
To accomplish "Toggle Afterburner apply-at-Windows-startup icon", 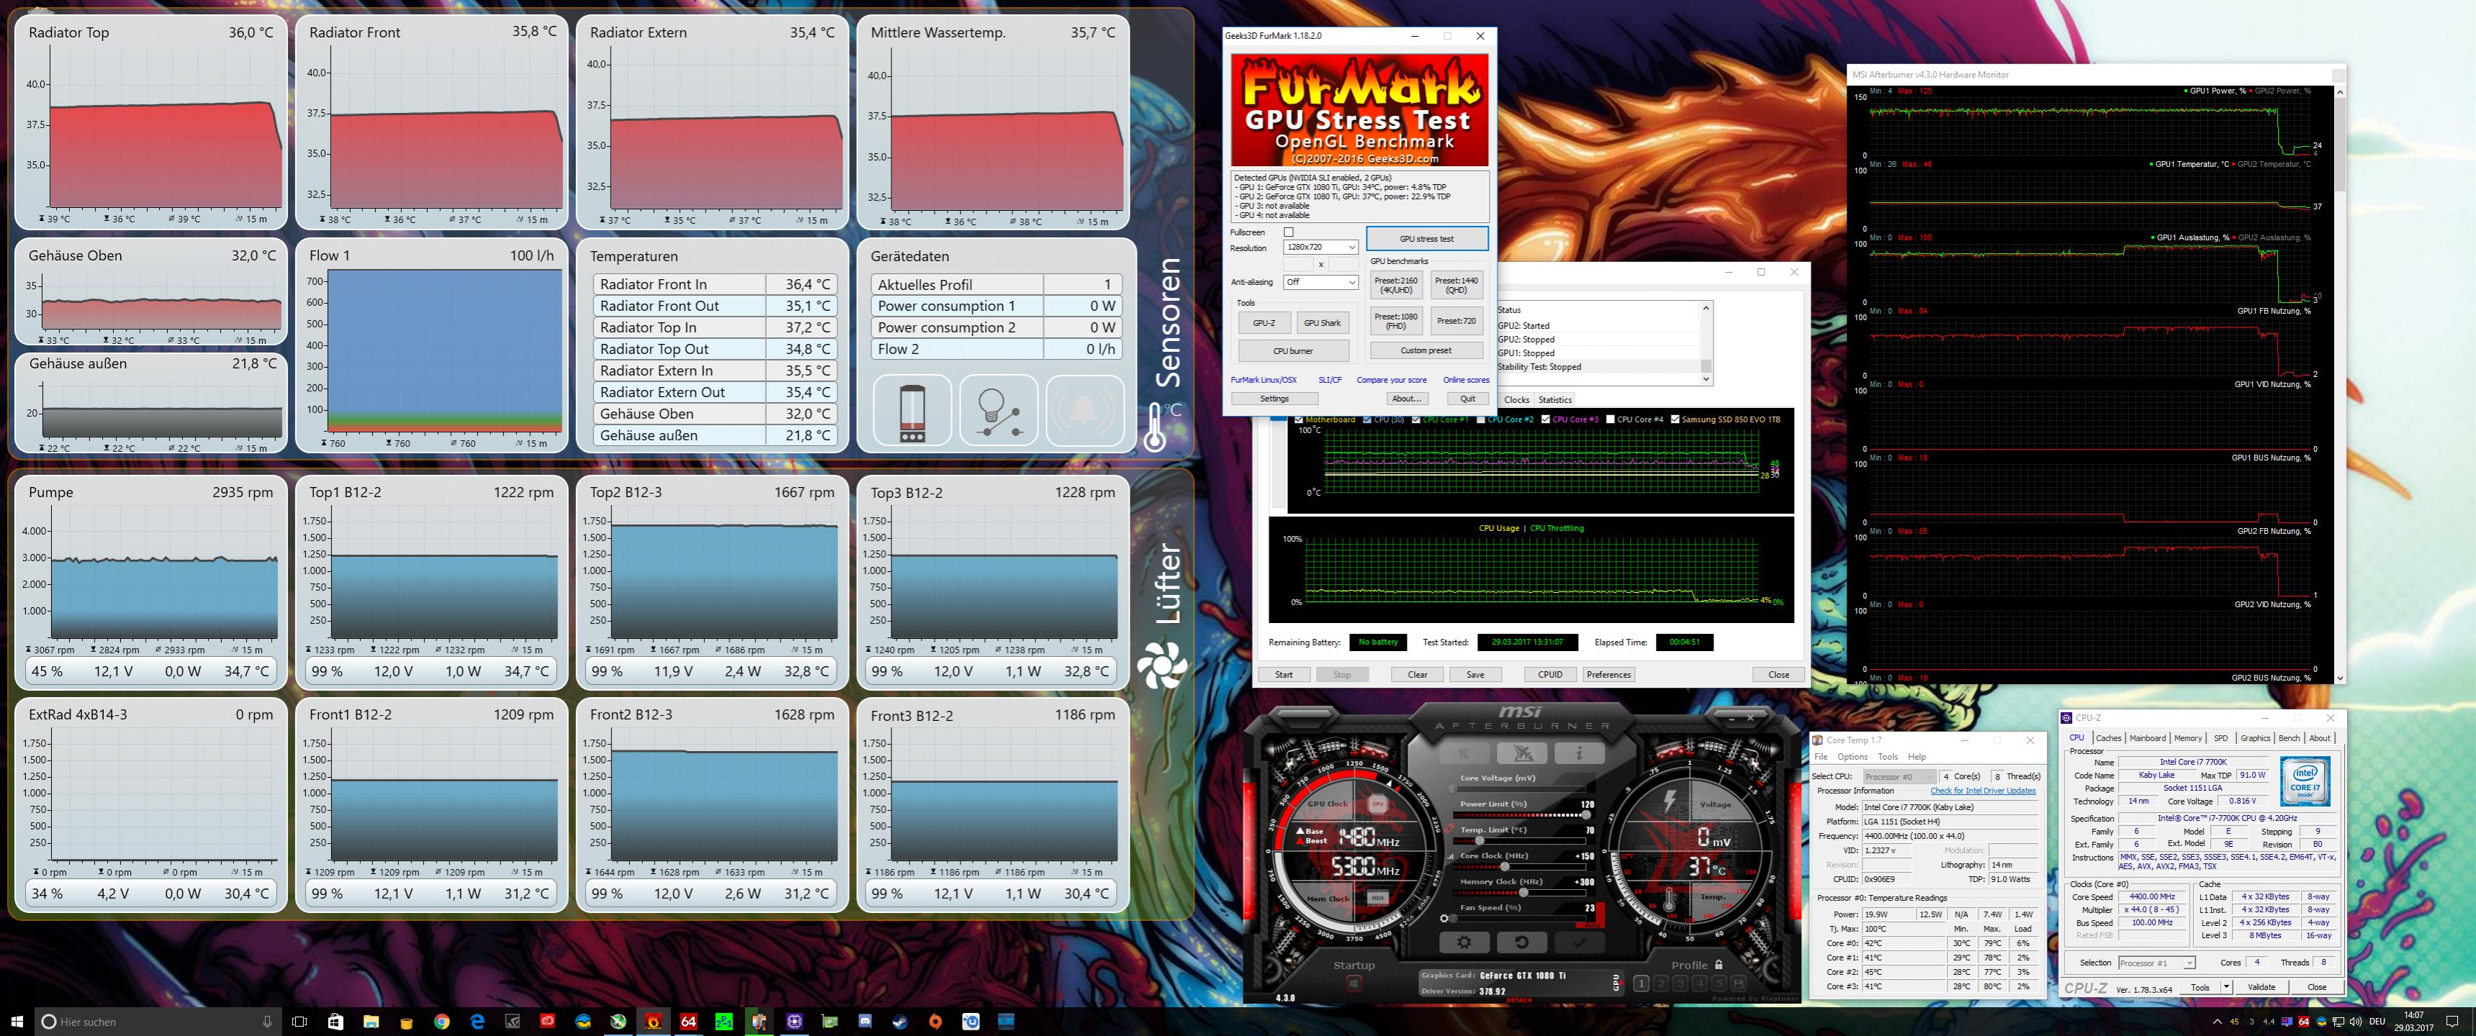I will click(x=1354, y=984).
